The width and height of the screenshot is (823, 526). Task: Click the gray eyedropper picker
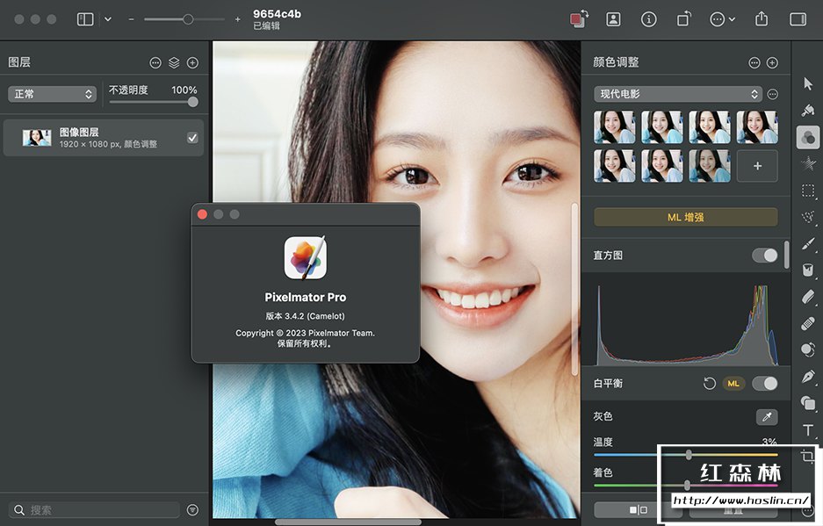coord(766,417)
